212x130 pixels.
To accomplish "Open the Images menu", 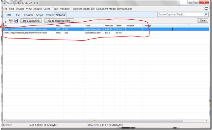I will (38, 9).
